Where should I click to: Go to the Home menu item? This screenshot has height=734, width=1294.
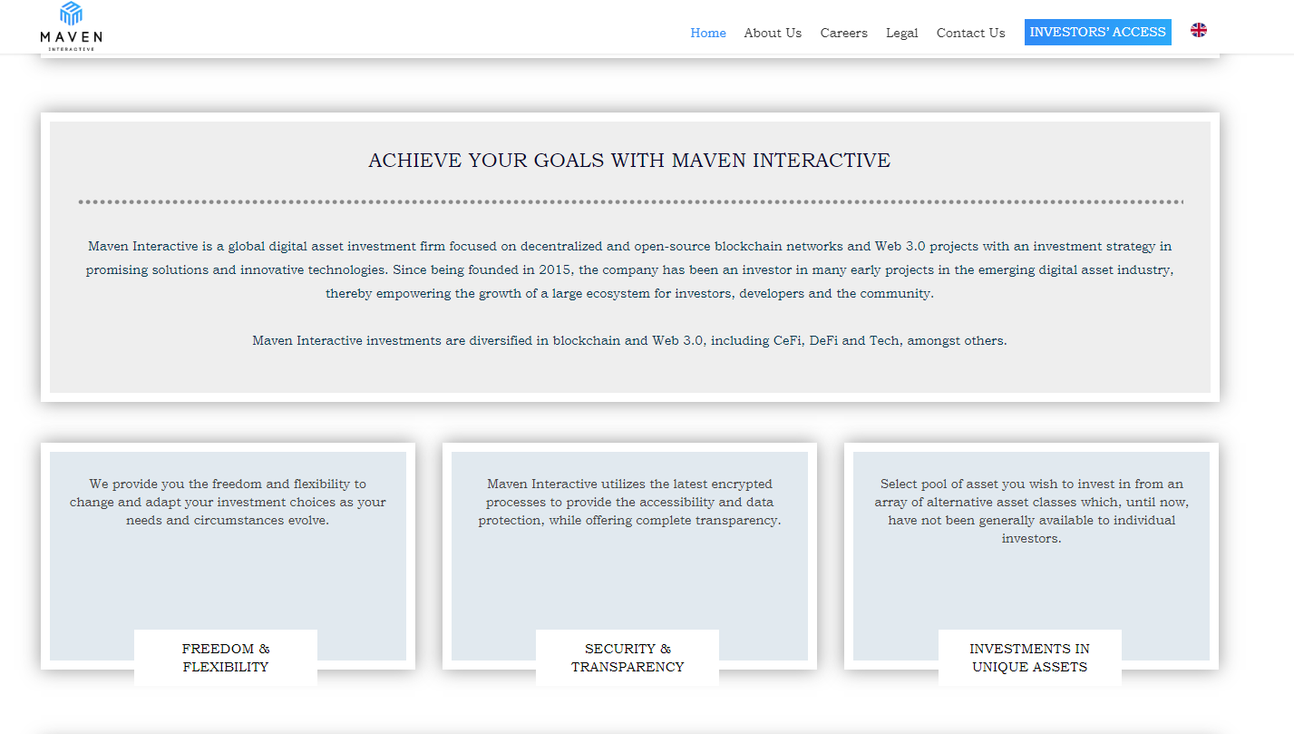tap(708, 33)
